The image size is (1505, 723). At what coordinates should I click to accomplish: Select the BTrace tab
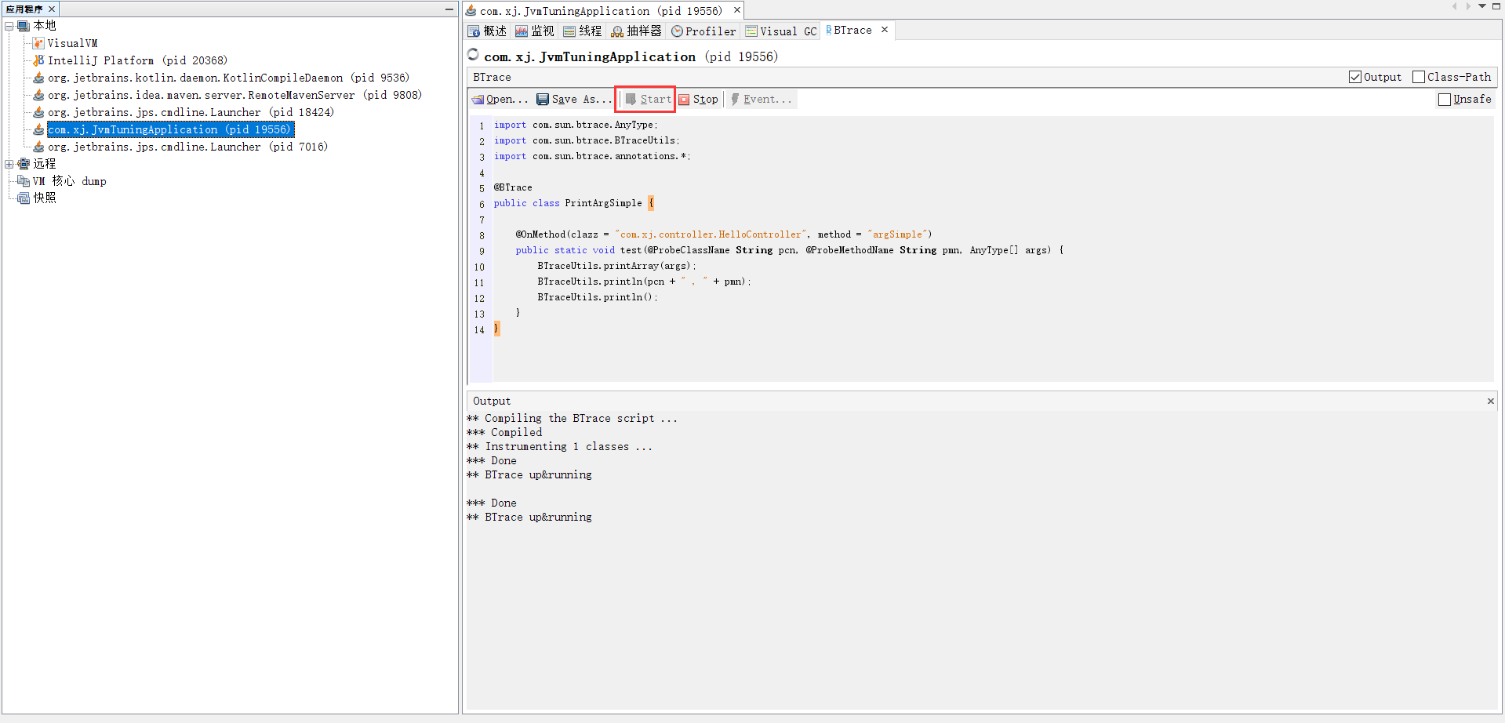(849, 31)
